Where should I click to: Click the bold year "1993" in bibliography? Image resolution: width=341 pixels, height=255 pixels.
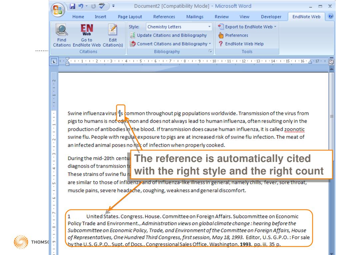(x=245, y=244)
